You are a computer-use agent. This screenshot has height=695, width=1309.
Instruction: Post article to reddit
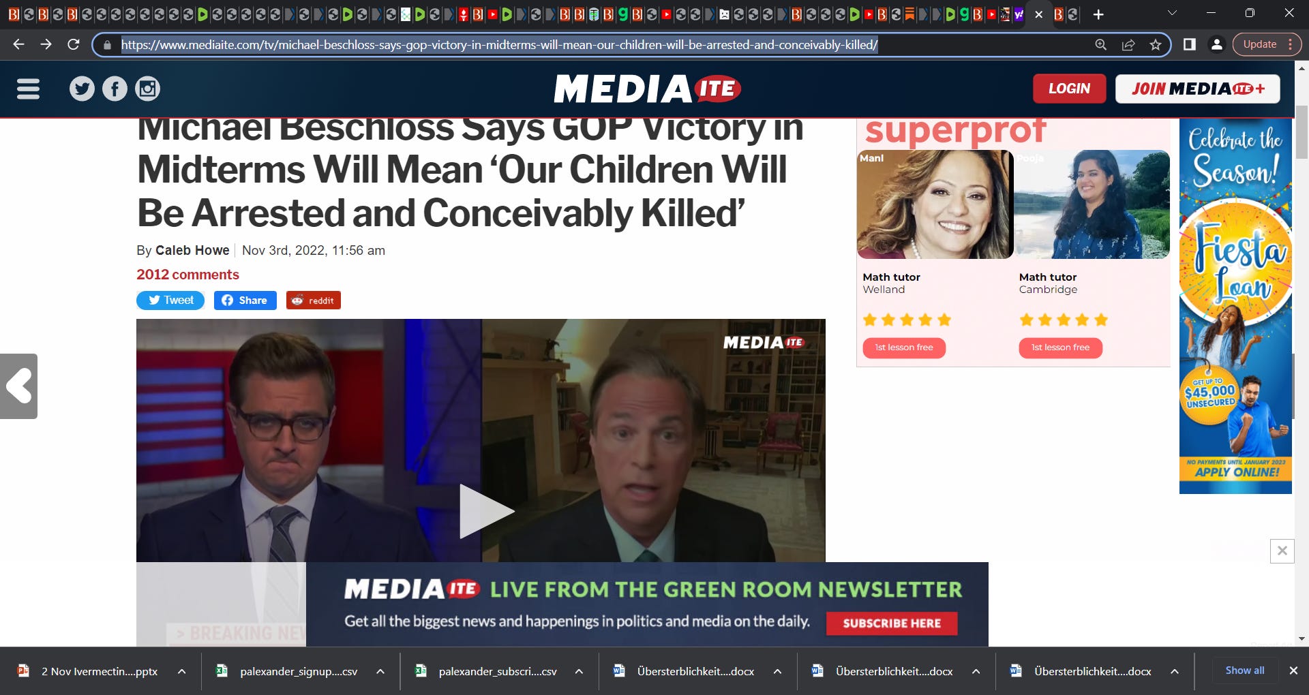[314, 300]
